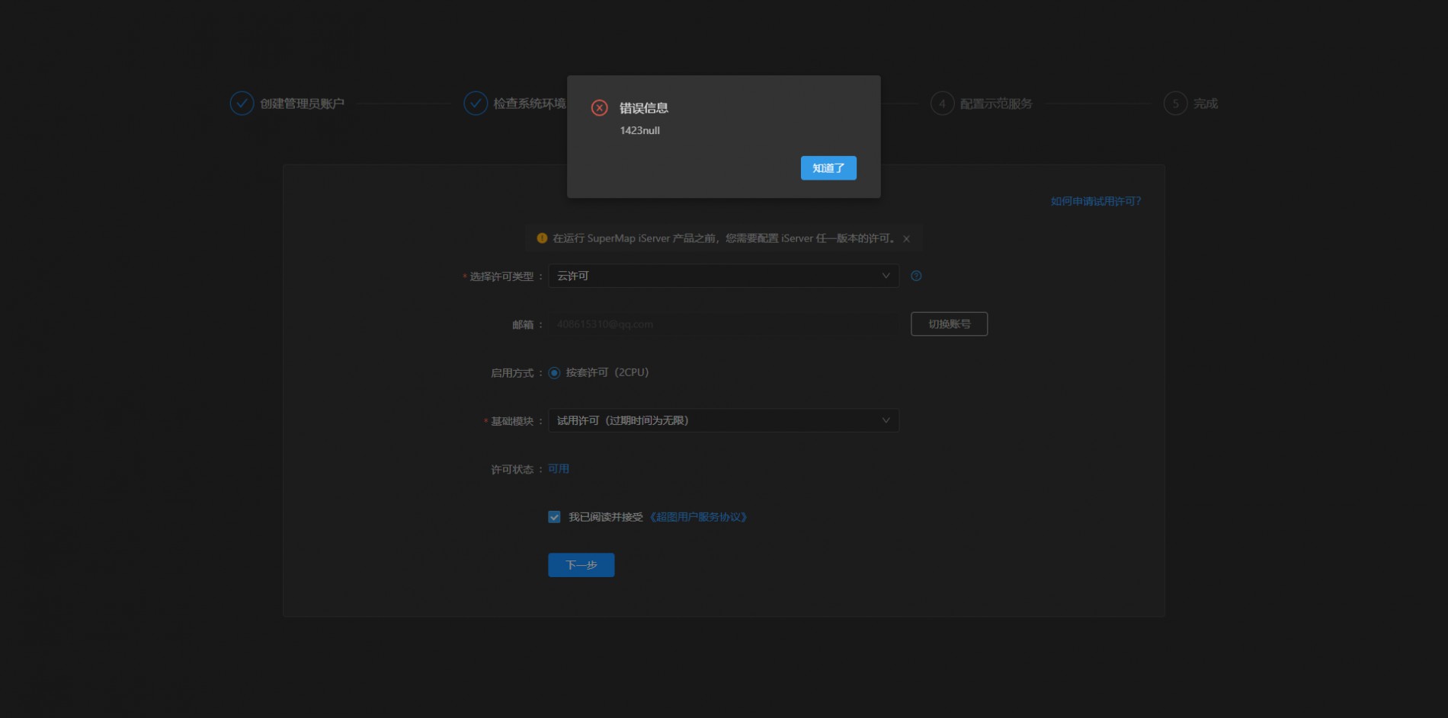Open the 如何申请试用许可? link

(1095, 201)
